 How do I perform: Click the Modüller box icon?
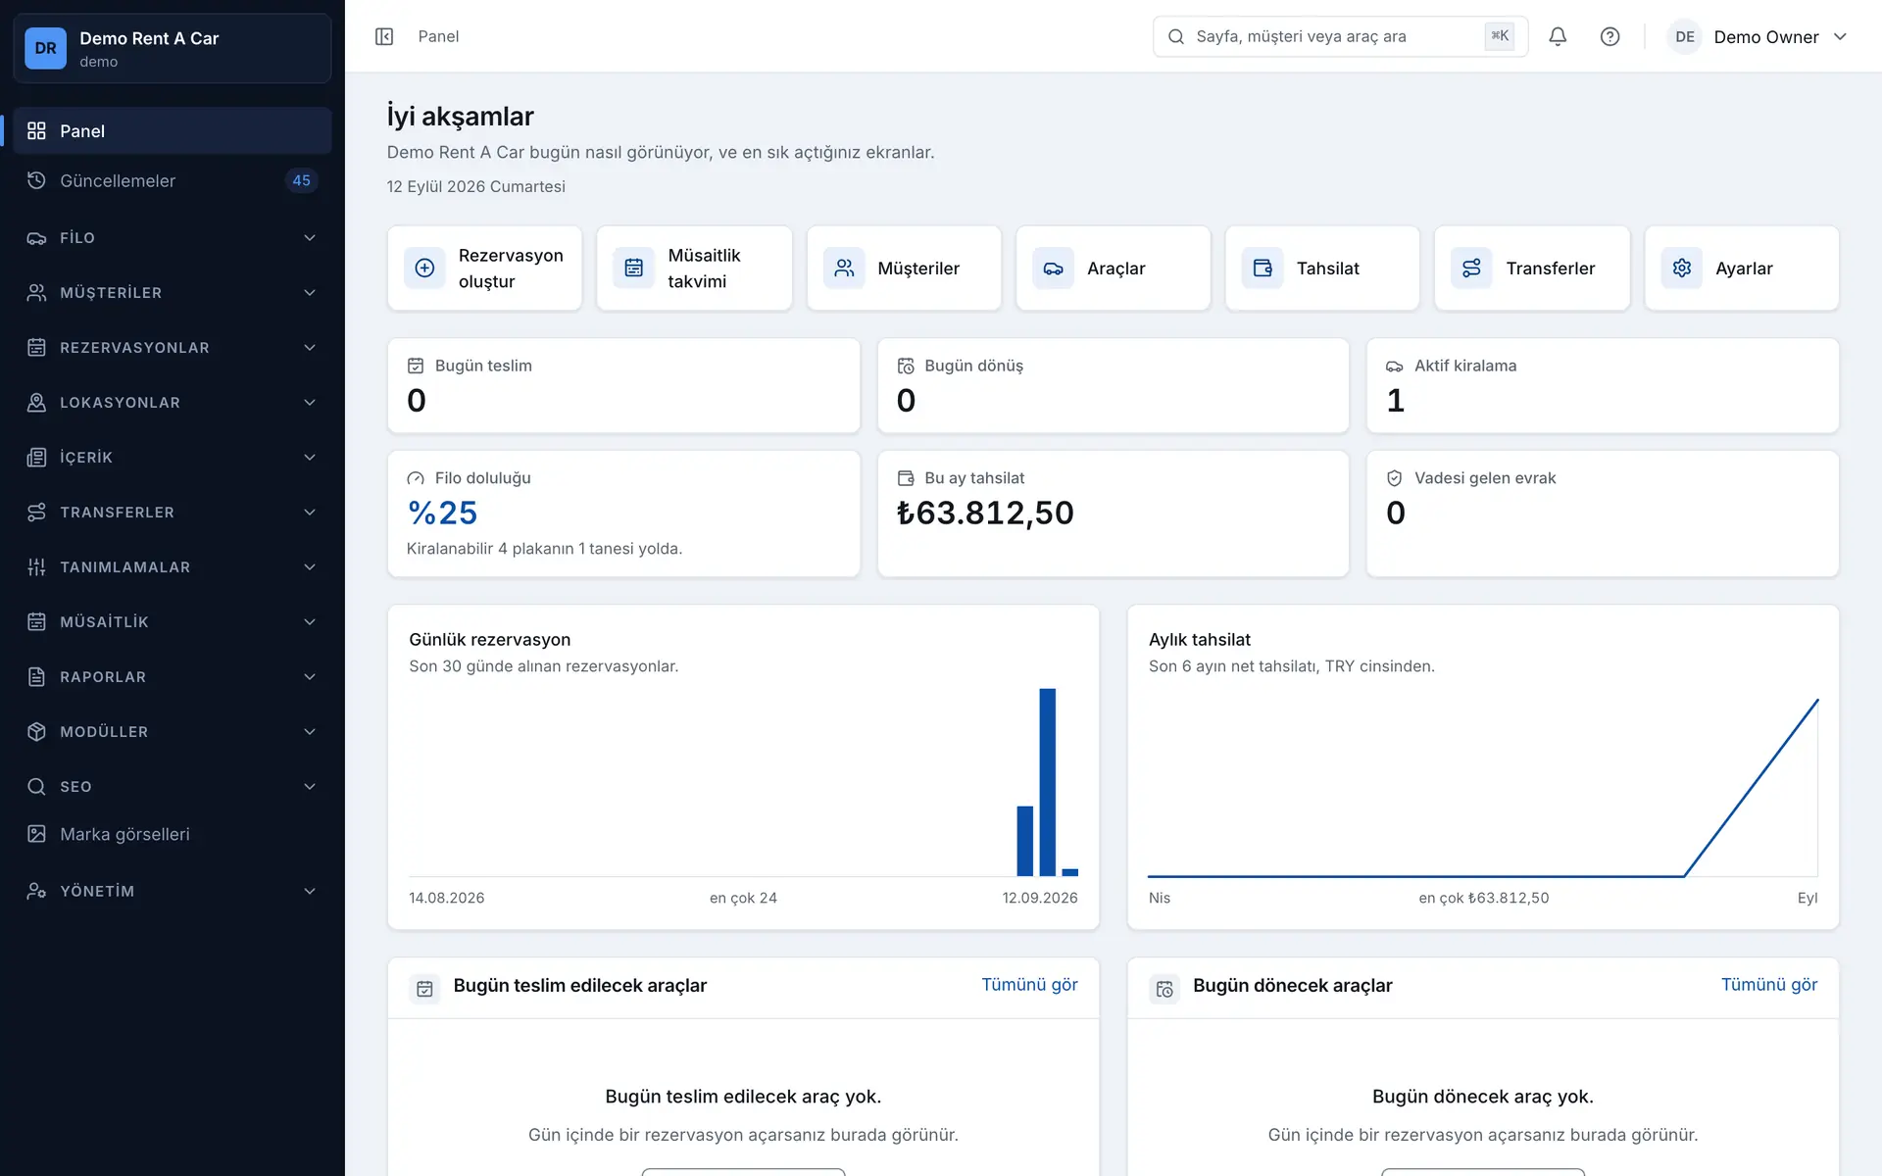coord(36,732)
